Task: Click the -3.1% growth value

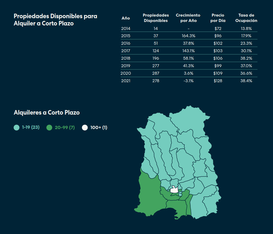Action: pyautogui.click(x=188, y=81)
